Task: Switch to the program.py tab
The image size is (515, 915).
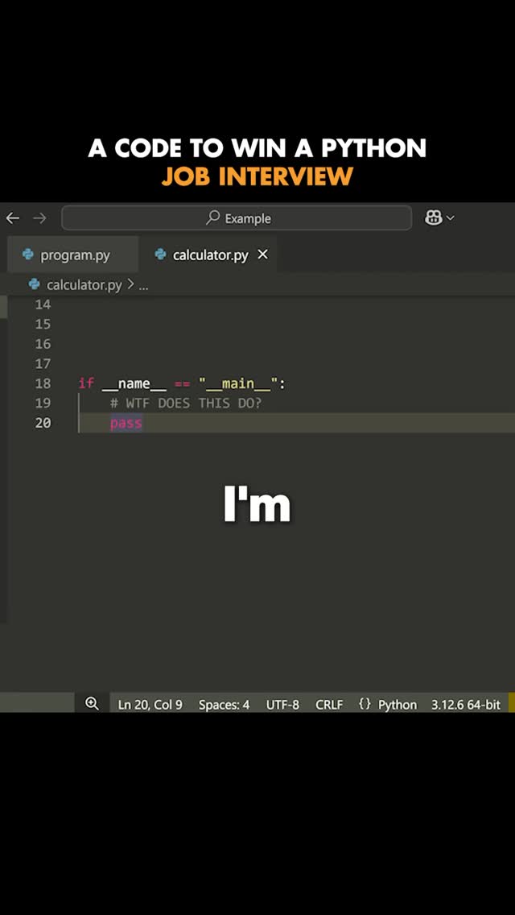Action: (x=67, y=255)
